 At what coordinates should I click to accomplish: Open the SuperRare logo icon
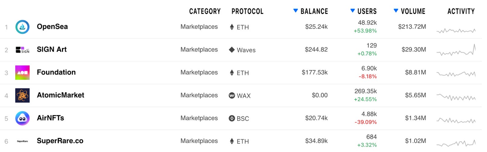pyautogui.click(x=23, y=141)
